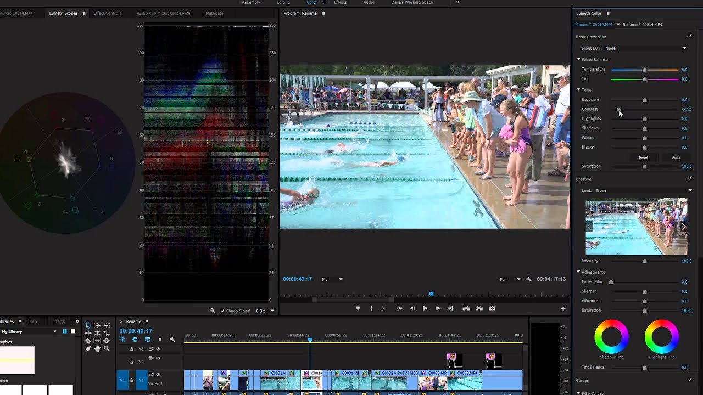Viewport: 703px width, 395px height.
Task: Switch library to grid view
Action: click(64, 331)
